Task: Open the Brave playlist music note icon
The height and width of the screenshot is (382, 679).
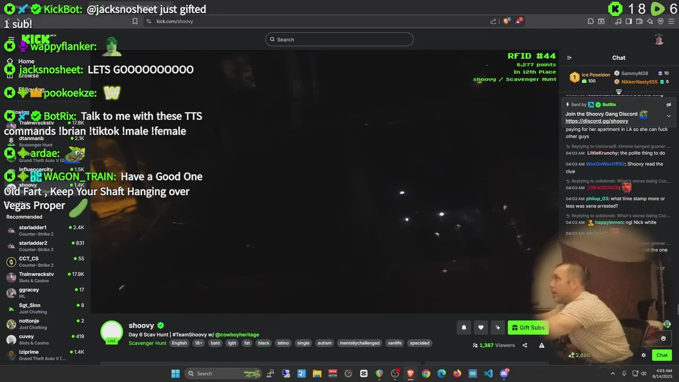Action: [618, 21]
